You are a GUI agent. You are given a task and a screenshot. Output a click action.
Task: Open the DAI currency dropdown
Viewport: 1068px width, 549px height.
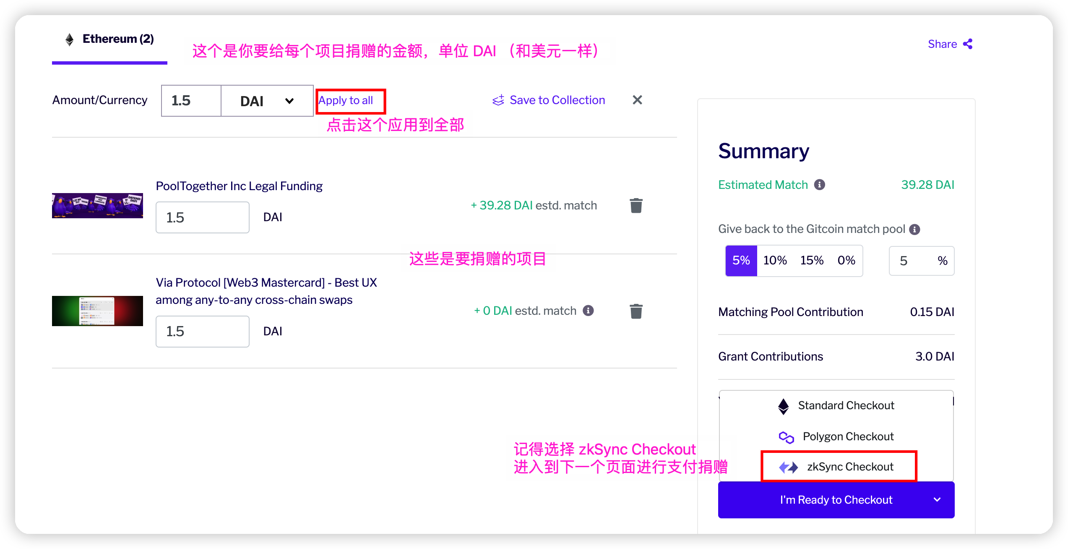tap(267, 101)
